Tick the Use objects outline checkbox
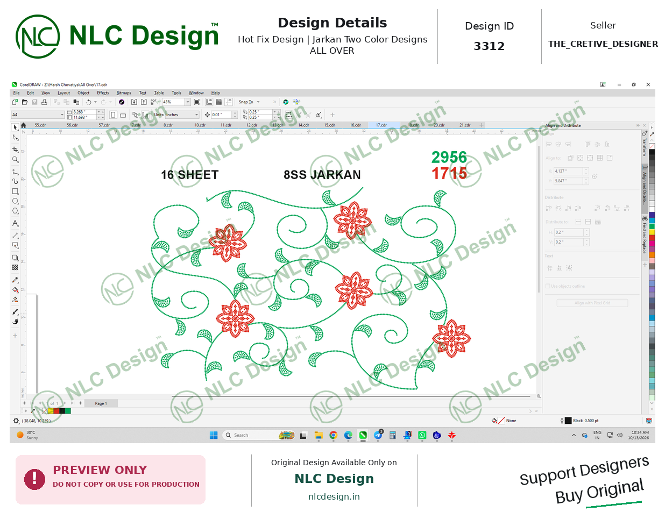The width and height of the screenshot is (665, 512). [x=548, y=286]
